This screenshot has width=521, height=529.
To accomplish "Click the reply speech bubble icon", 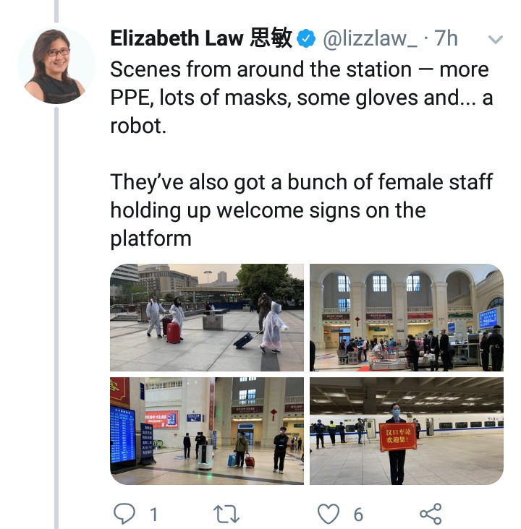I will (124, 514).
